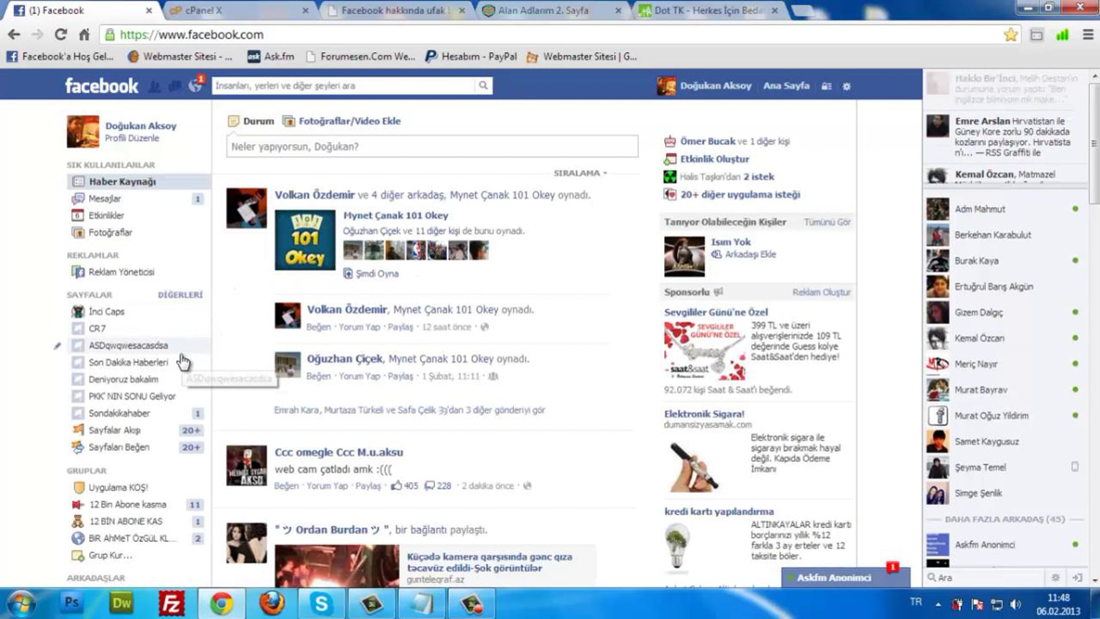Viewport: 1100px width, 619px height.
Task: Click the Facebook logo
Action: click(101, 86)
